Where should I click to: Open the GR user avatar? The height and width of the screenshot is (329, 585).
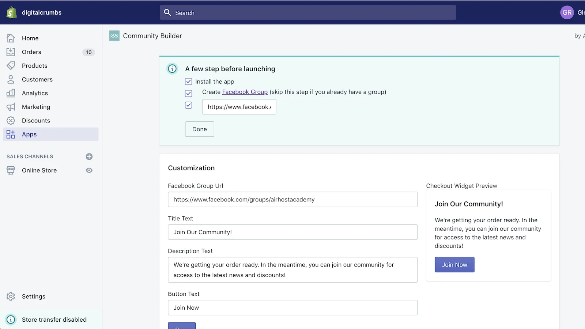click(x=567, y=12)
